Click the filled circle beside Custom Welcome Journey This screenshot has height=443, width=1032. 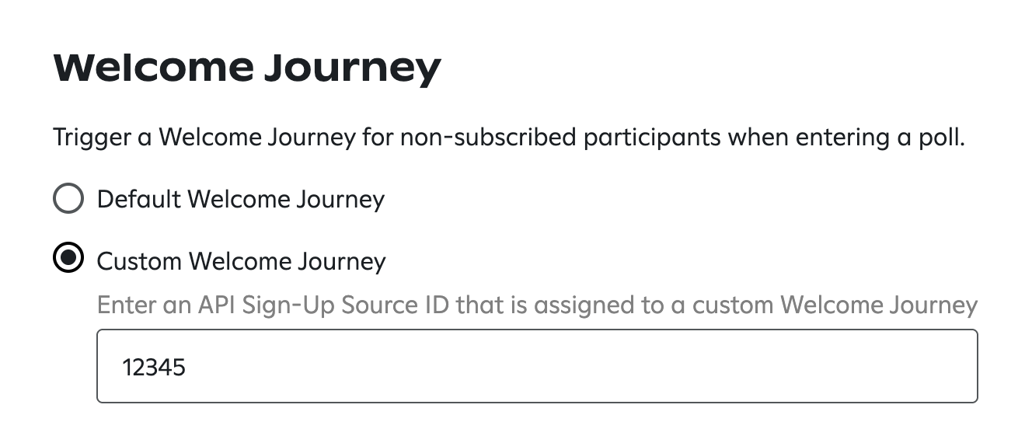tap(68, 260)
